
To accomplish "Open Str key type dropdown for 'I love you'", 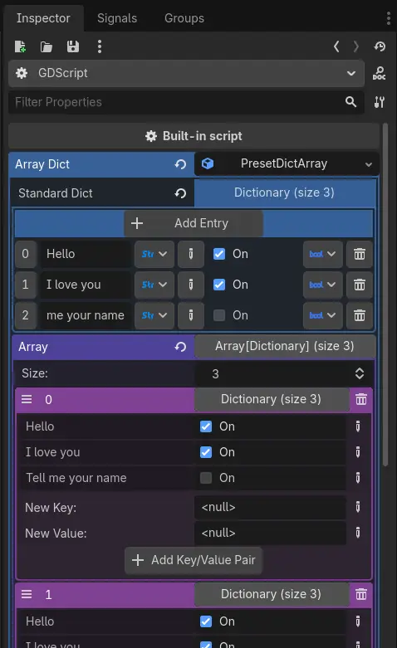I will [154, 285].
